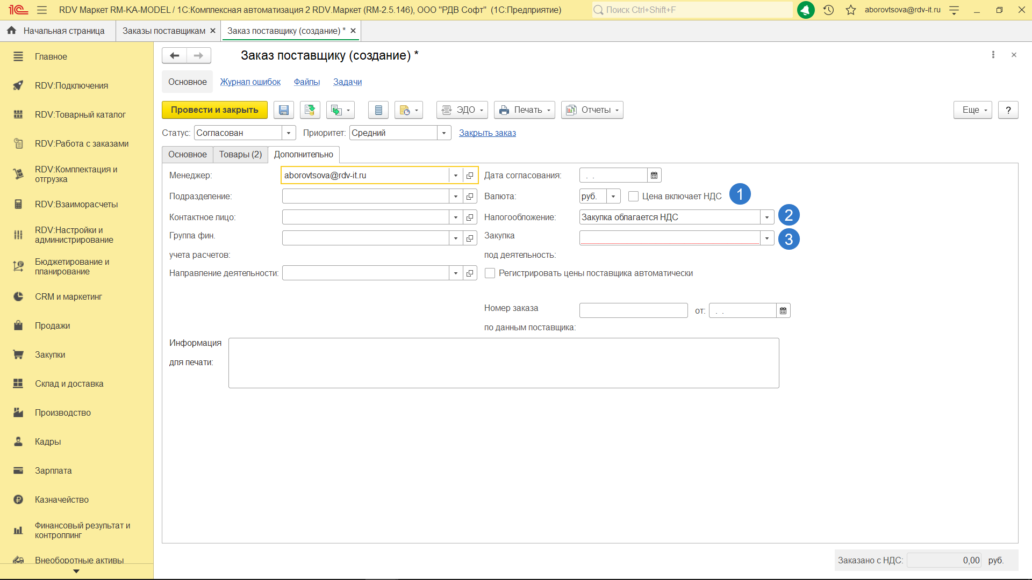Switch to Товары (2) tab
This screenshot has width=1032, height=580.
240,155
